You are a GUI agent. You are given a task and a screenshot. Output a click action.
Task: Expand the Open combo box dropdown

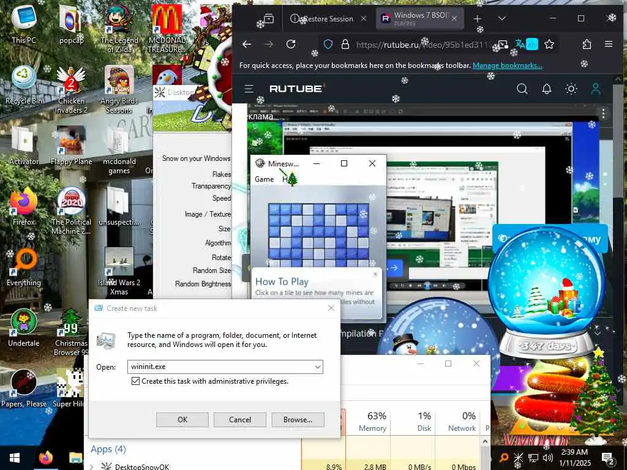[318, 367]
